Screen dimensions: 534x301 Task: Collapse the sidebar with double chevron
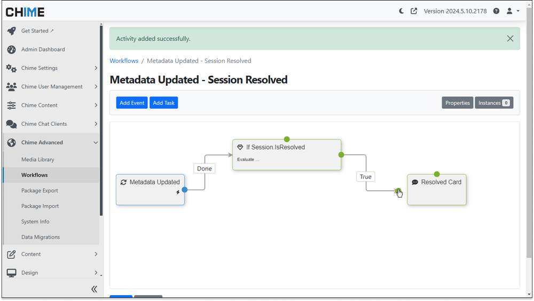click(95, 289)
